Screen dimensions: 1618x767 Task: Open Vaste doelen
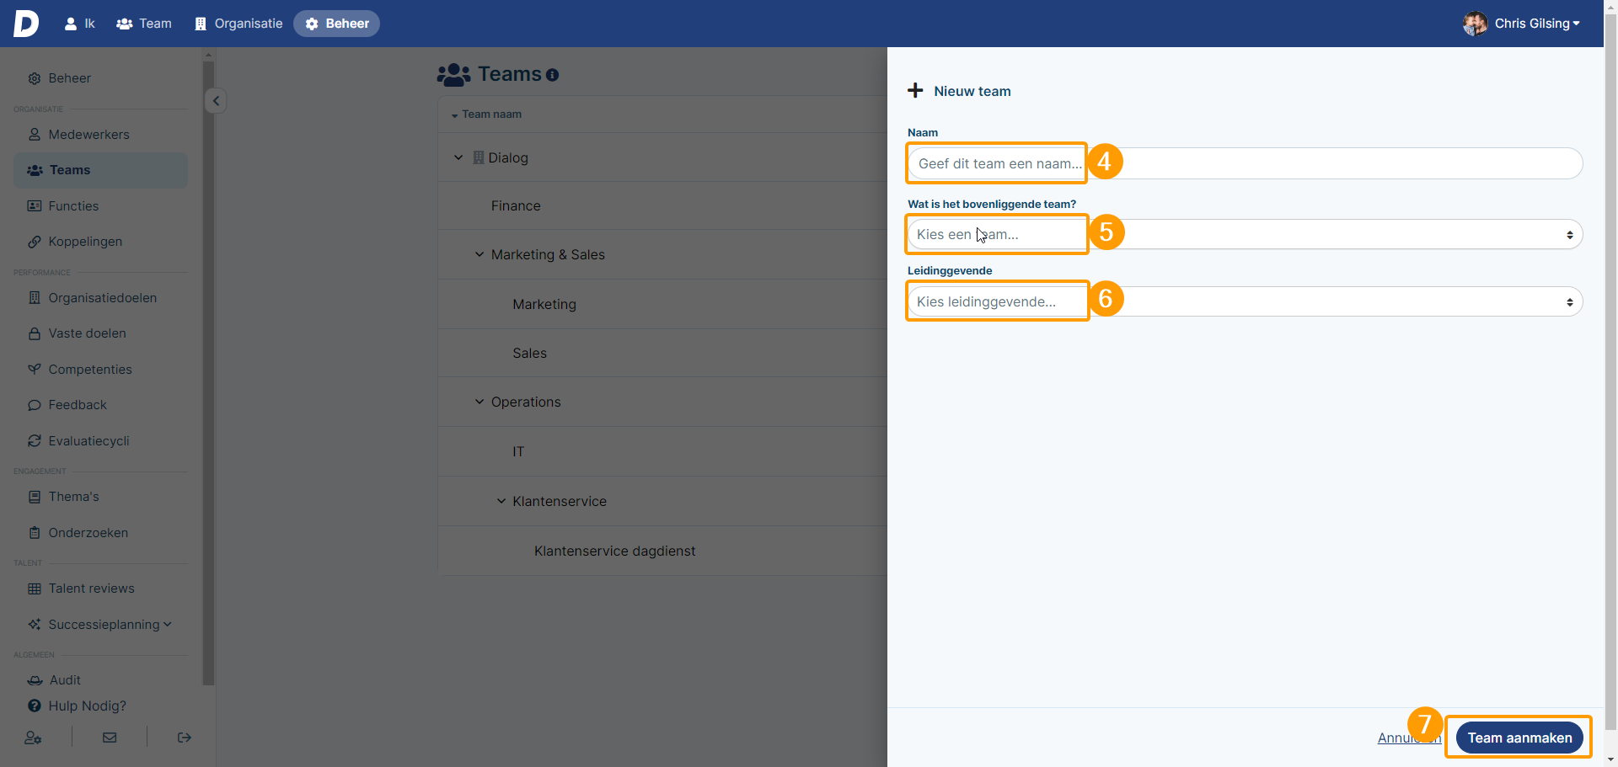point(87,333)
